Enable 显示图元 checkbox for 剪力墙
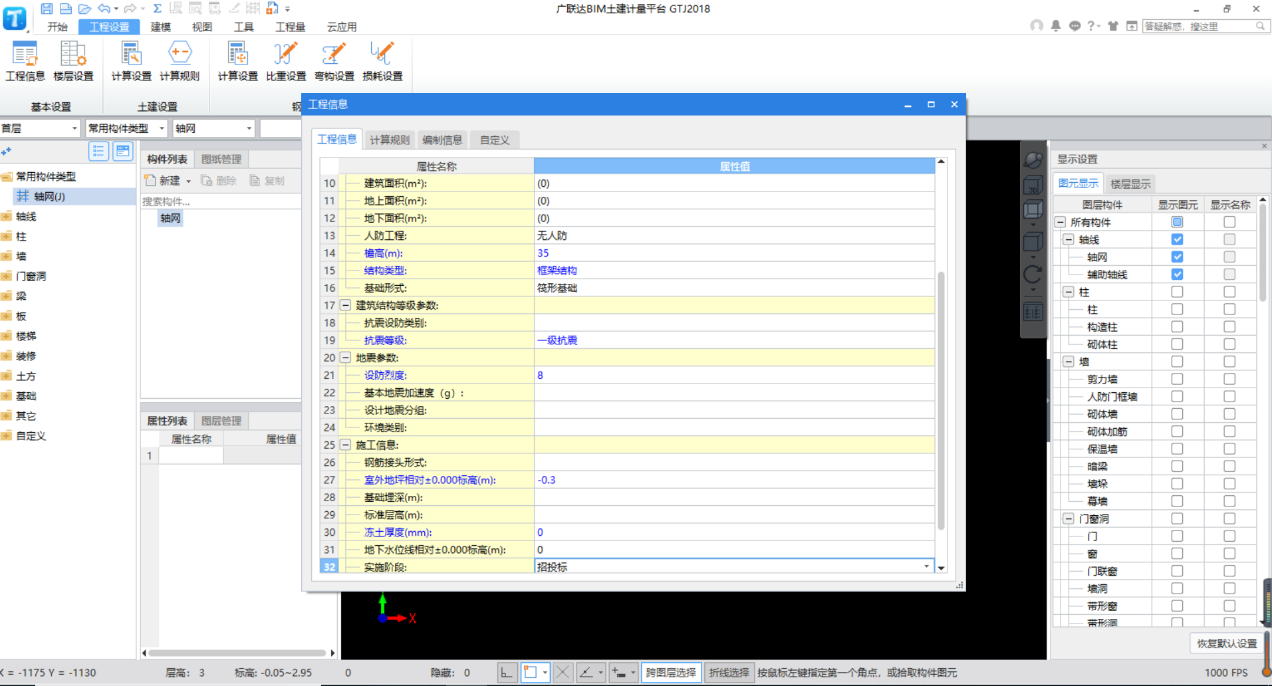The width and height of the screenshot is (1272, 686). pyautogui.click(x=1177, y=379)
